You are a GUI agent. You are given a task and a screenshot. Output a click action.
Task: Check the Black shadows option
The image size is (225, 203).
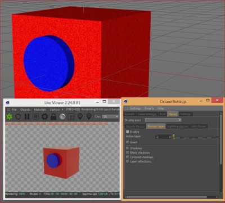[128, 152]
